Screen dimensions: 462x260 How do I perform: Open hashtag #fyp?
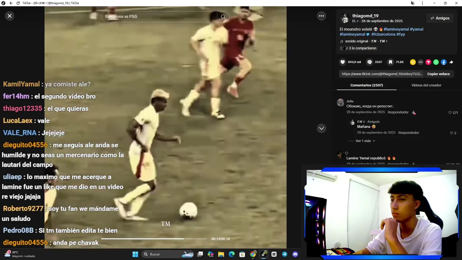[x=401, y=34]
